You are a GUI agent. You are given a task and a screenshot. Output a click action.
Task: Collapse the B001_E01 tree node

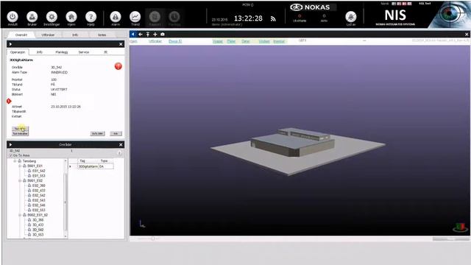pos(20,166)
